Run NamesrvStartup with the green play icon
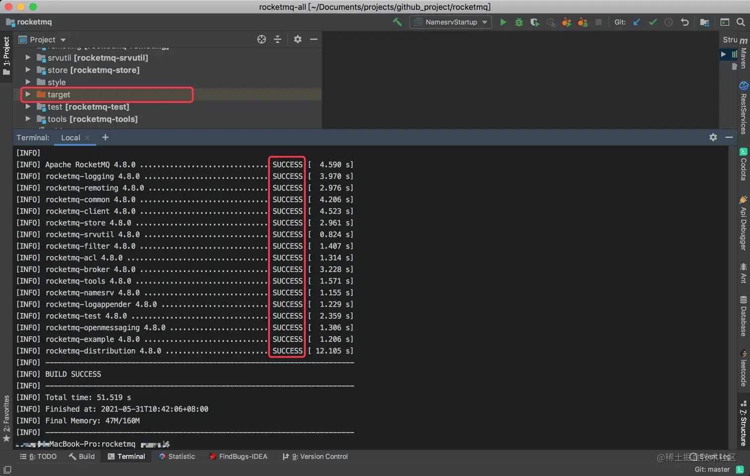The width and height of the screenshot is (750, 476). pyautogui.click(x=503, y=22)
